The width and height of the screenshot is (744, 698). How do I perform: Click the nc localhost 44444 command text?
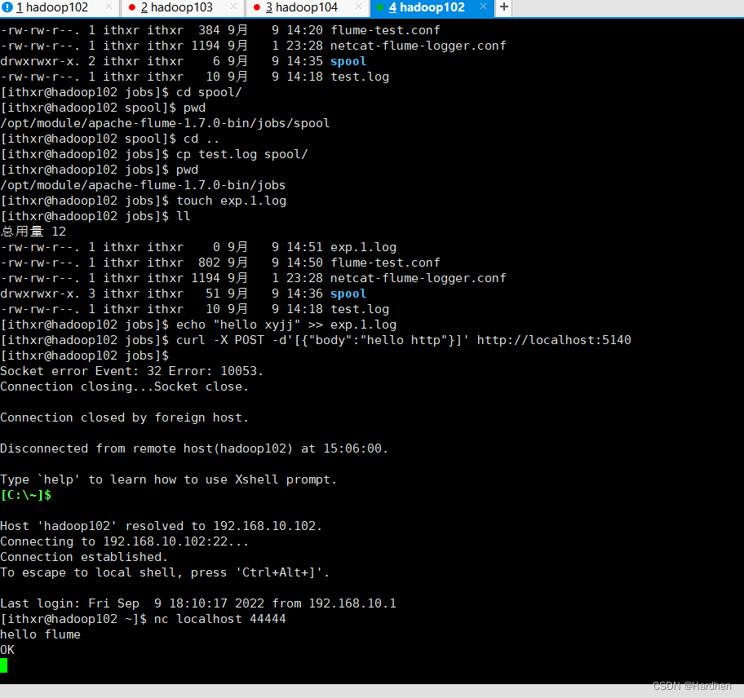click(x=221, y=618)
